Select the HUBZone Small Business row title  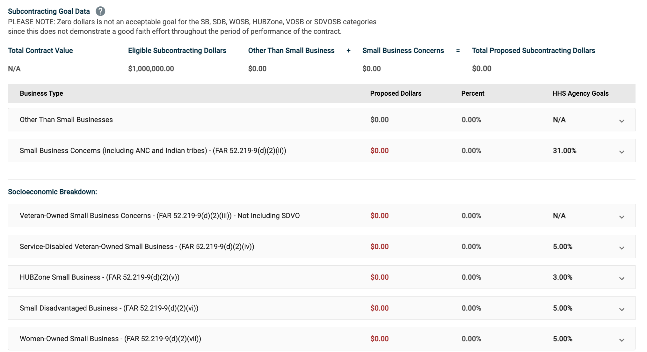(99, 277)
